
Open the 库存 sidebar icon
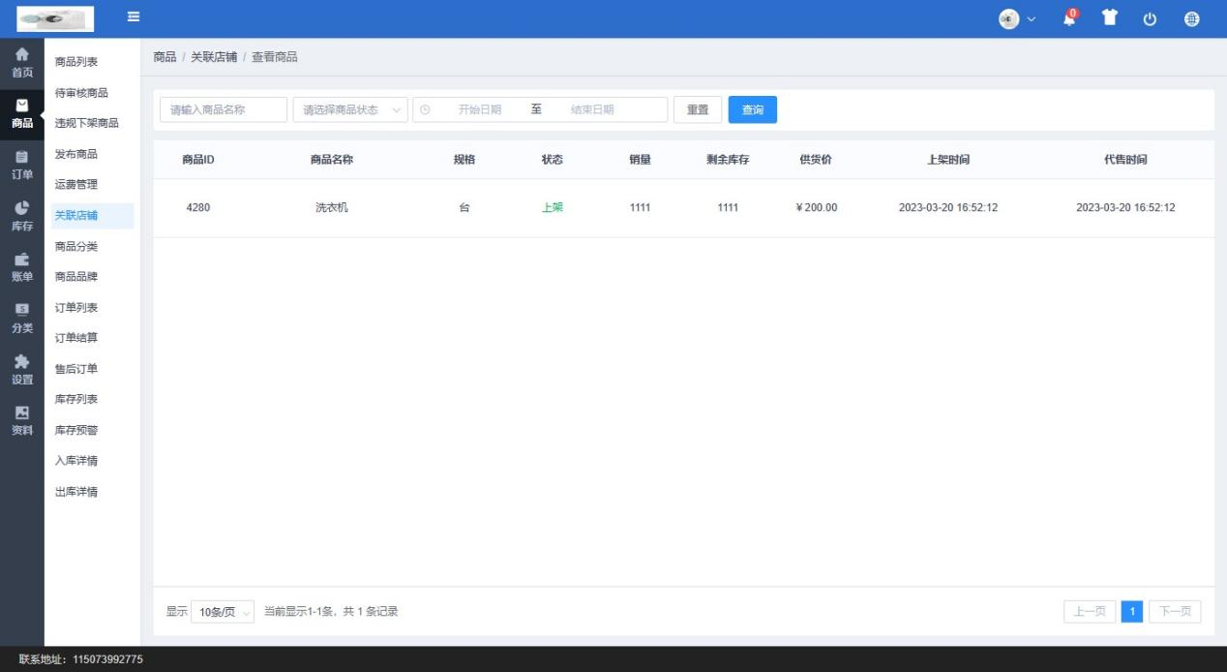[x=21, y=216]
